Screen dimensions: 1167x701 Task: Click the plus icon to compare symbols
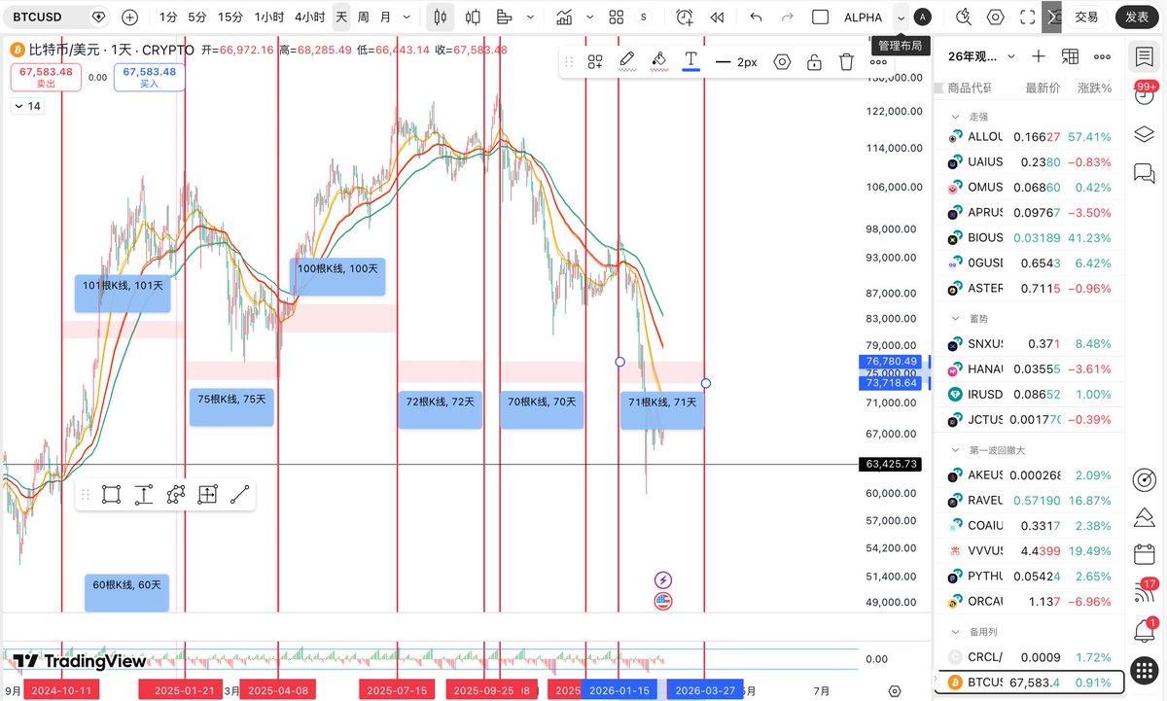pos(129,18)
